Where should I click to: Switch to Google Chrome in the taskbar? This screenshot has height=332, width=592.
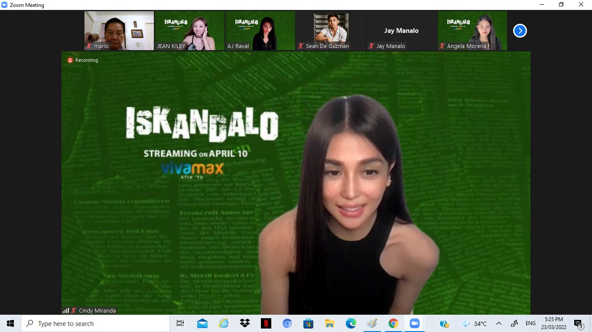tap(393, 323)
